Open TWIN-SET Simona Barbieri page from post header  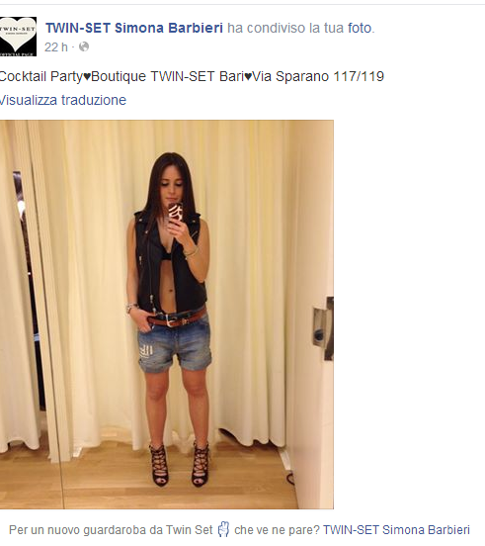[x=134, y=28]
